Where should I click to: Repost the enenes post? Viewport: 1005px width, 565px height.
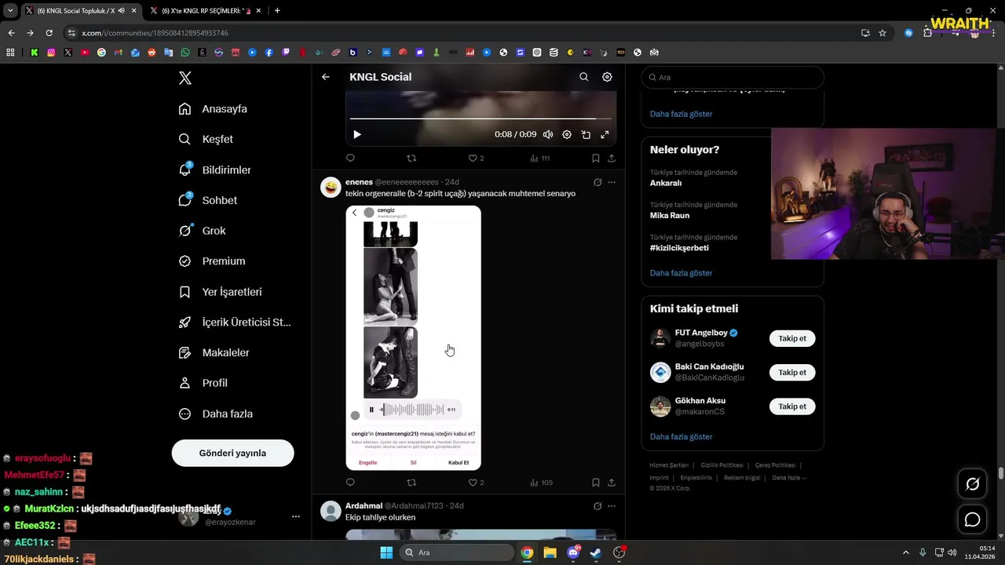(x=411, y=483)
